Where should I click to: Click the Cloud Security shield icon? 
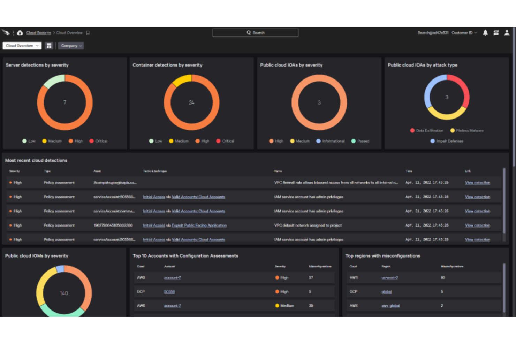coord(20,32)
